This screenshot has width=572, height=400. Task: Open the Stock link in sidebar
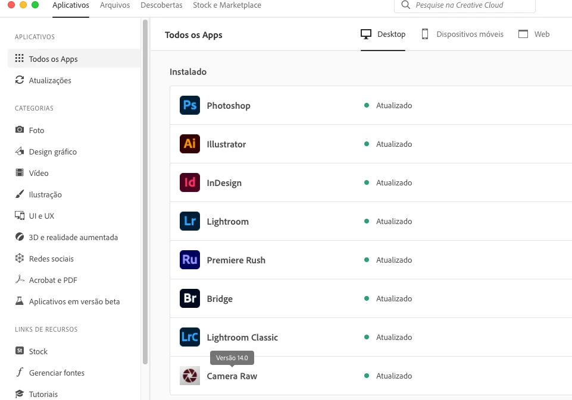click(x=38, y=351)
